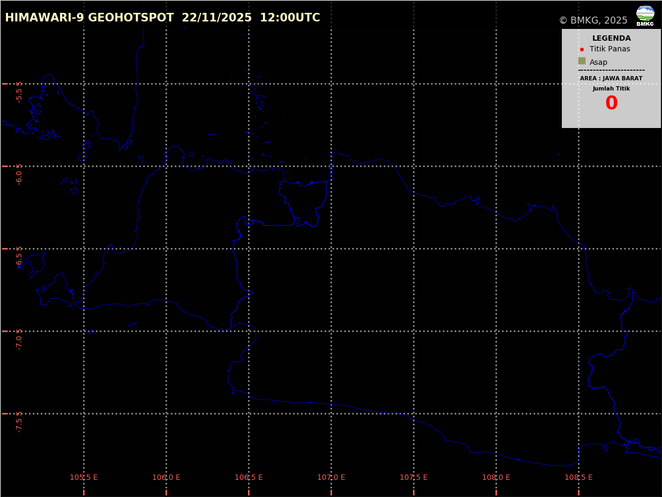The height and width of the screenshot is (497, 662).
Task: Click the AREA : JAWA BARAT label
Action: pos(611,78)
